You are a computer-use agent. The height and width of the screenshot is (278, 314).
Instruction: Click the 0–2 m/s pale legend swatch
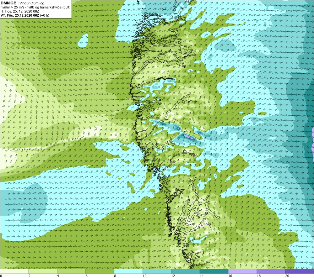[14, 271]
